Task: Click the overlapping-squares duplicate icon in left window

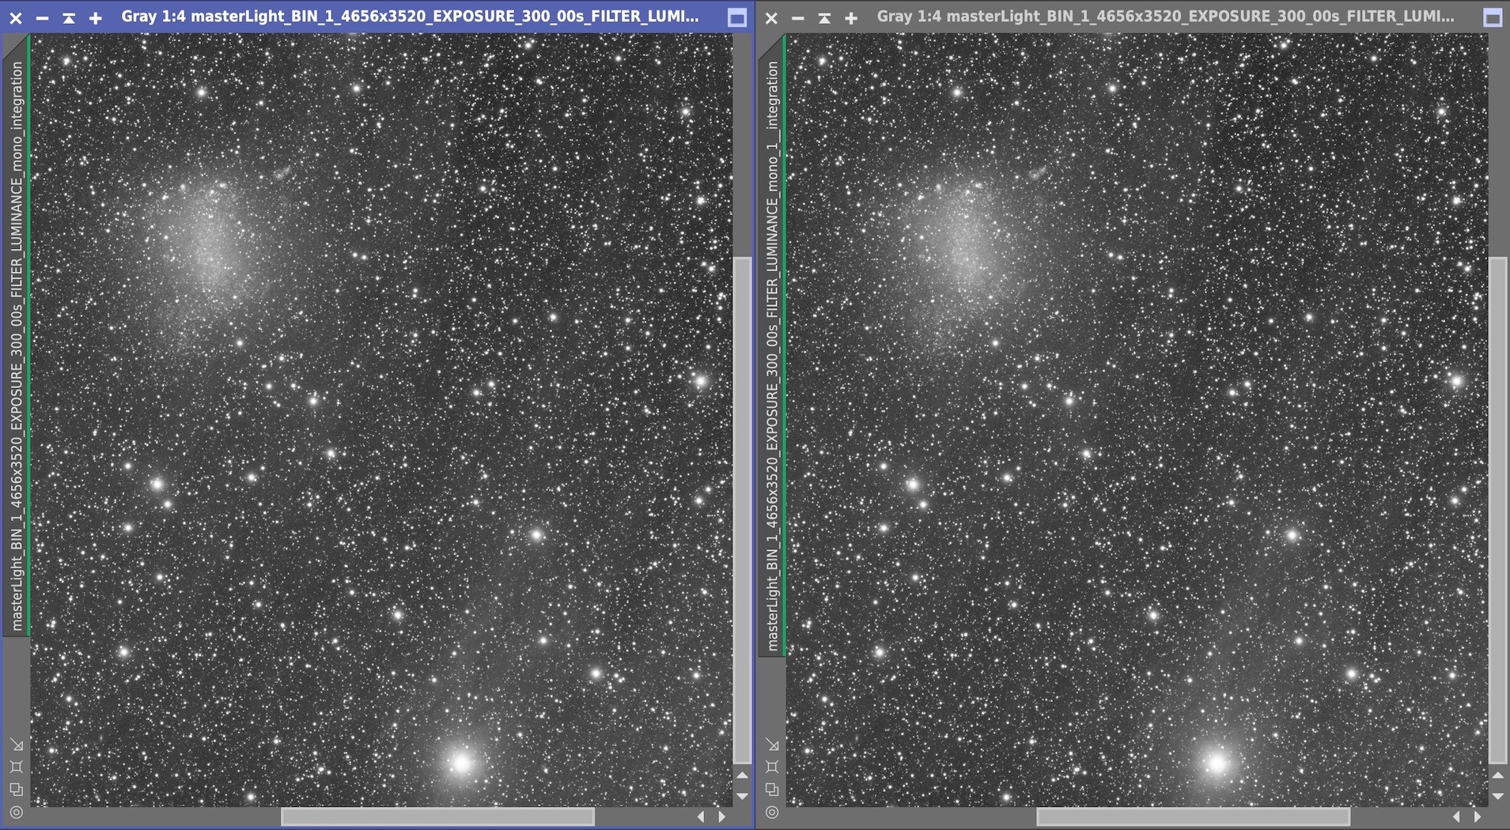Action: click(x=17, y=789)
